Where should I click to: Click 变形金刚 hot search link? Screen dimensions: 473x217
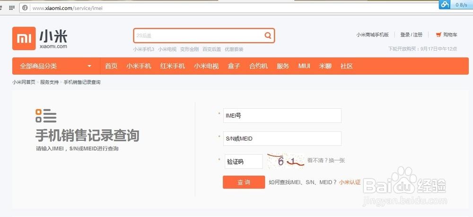pyautogui.click(x=190, y=49)
